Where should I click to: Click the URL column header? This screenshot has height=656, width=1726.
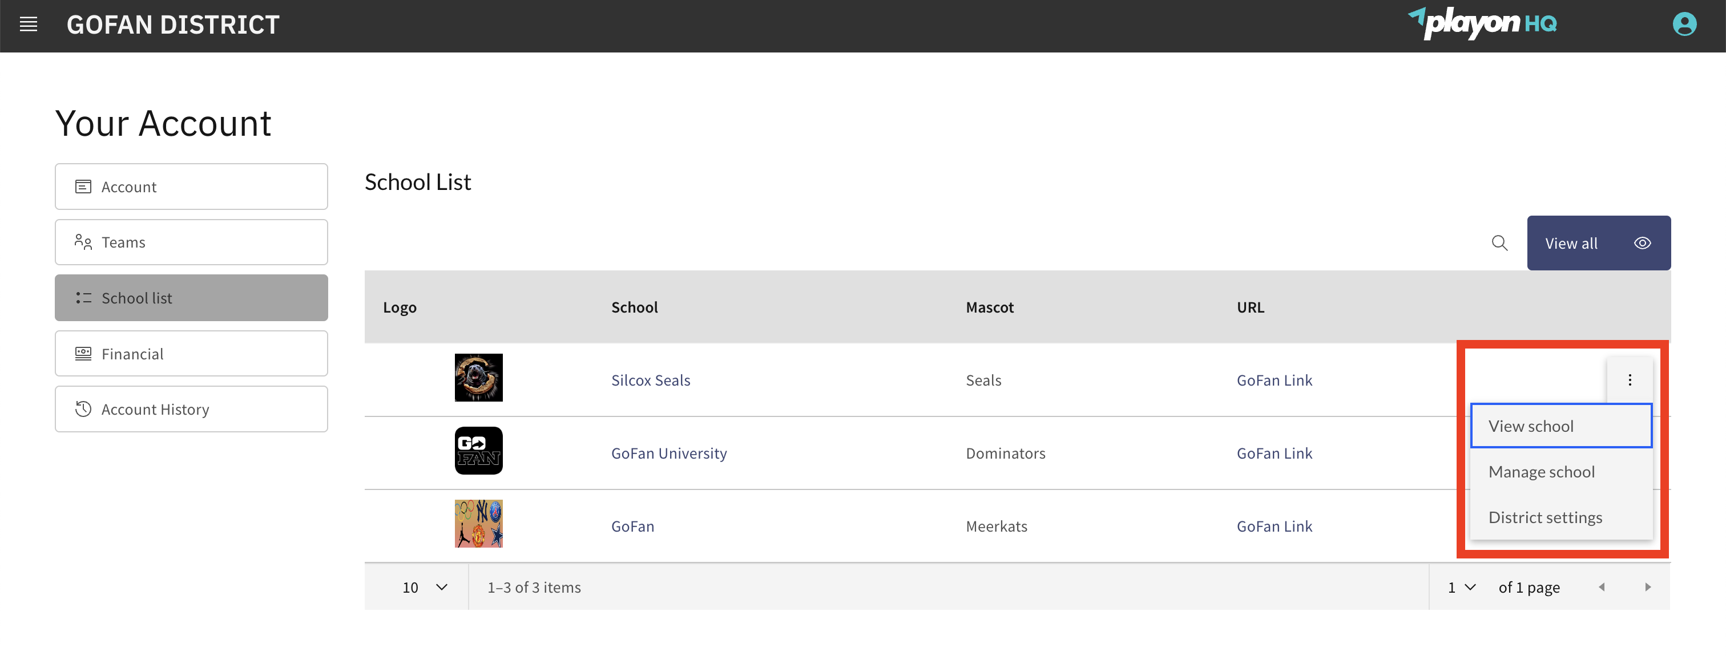pos(1251,307)
